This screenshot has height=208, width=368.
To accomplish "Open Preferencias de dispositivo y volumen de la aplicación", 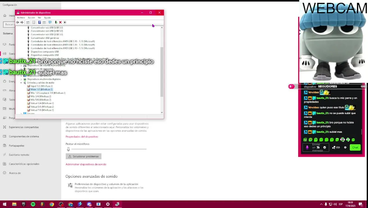I will tap(106, 184).
